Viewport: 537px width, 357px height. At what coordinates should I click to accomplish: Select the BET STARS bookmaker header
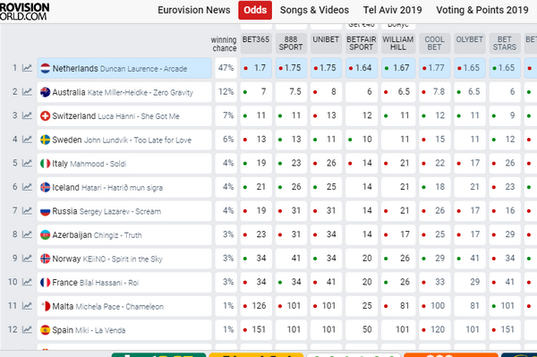tap(505, 44)
